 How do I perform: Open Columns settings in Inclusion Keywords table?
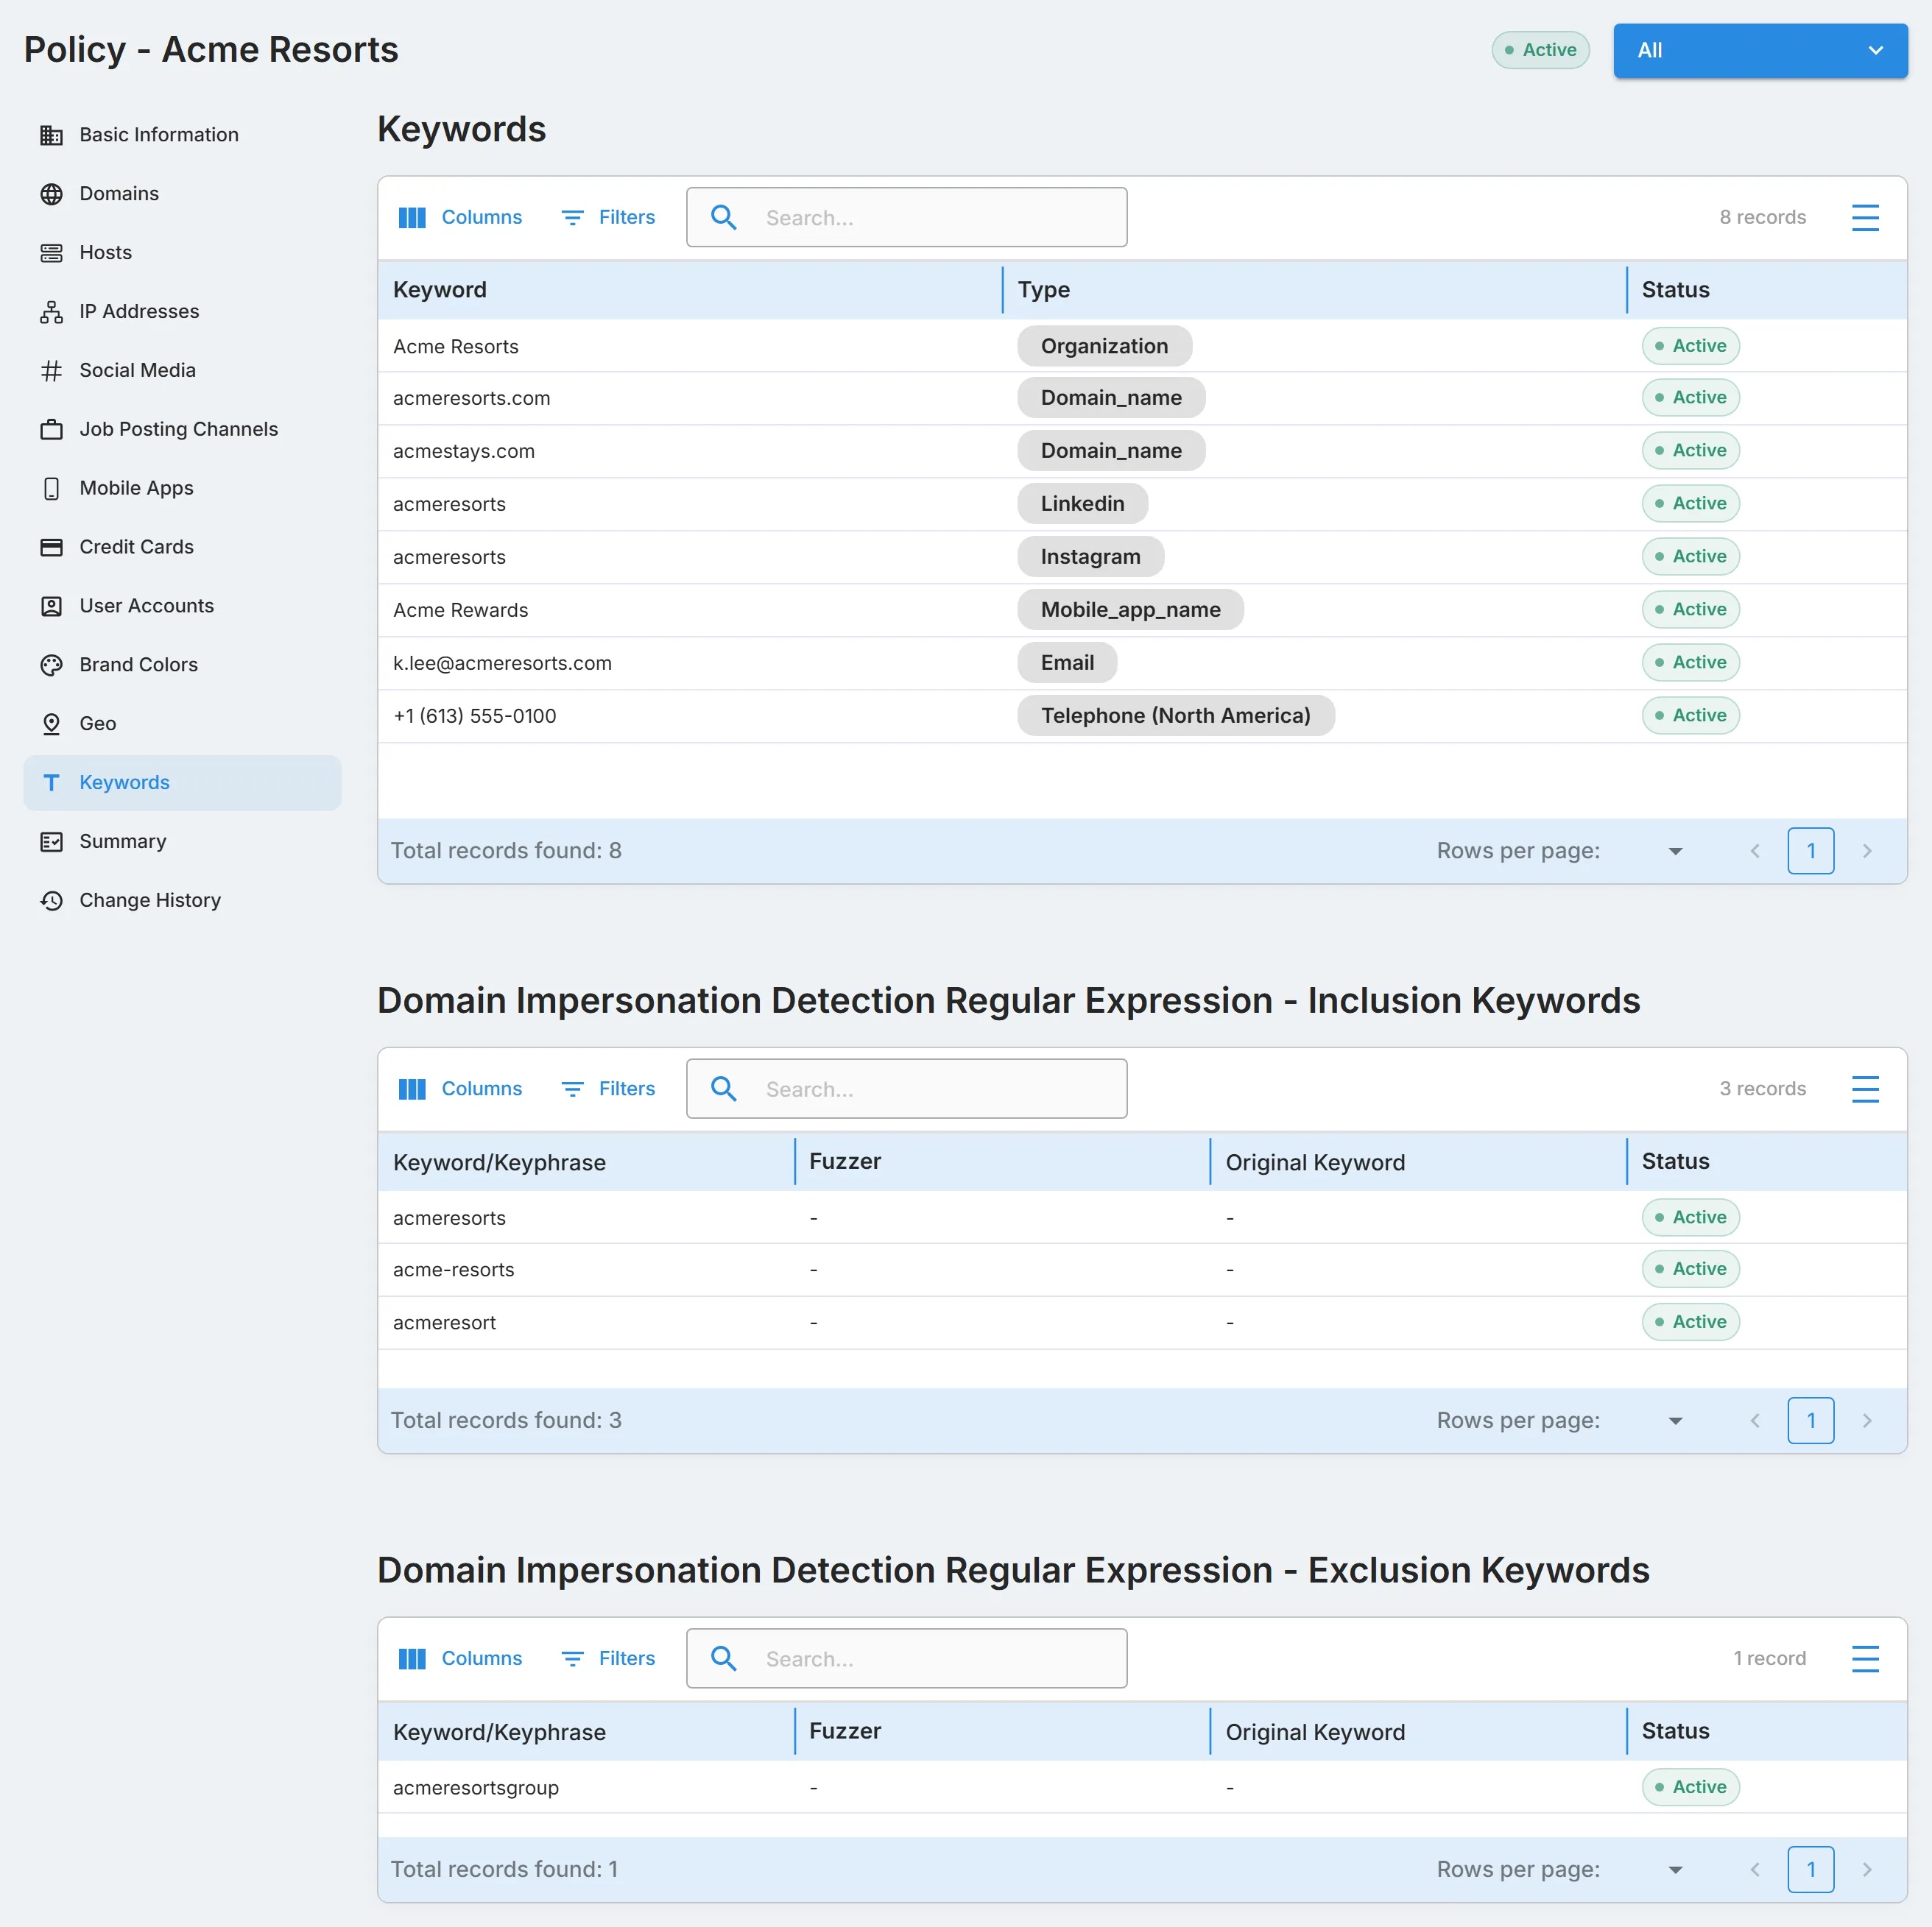click(460, 1089)
